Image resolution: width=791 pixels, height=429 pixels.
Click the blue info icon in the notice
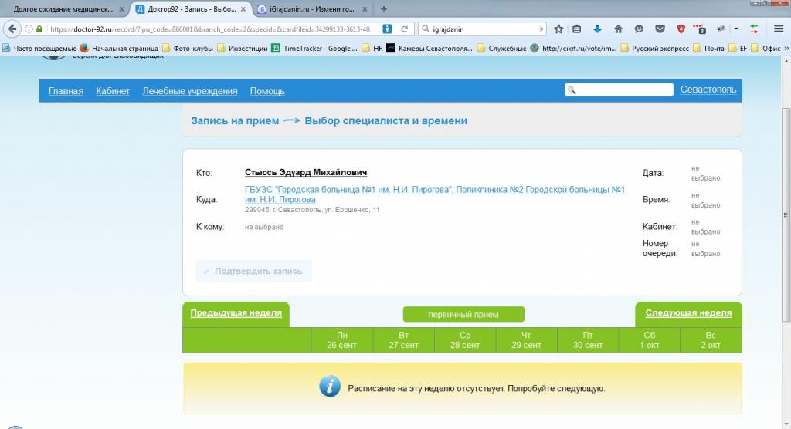tap(330, 387)
